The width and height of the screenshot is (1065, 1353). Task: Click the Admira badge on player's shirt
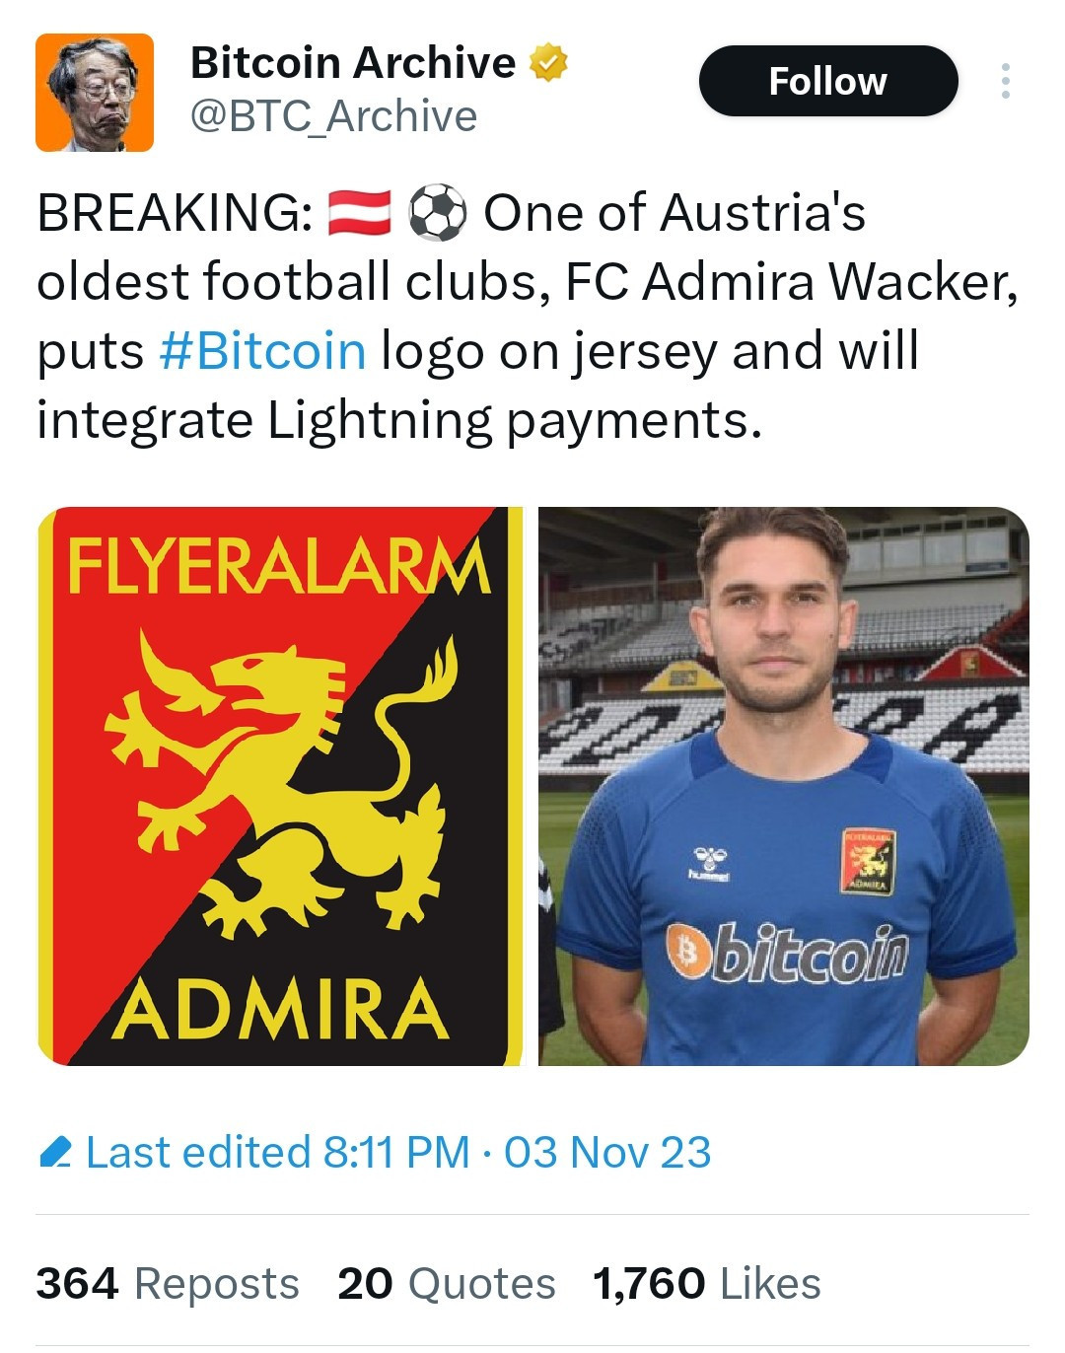tap(868, 861)
